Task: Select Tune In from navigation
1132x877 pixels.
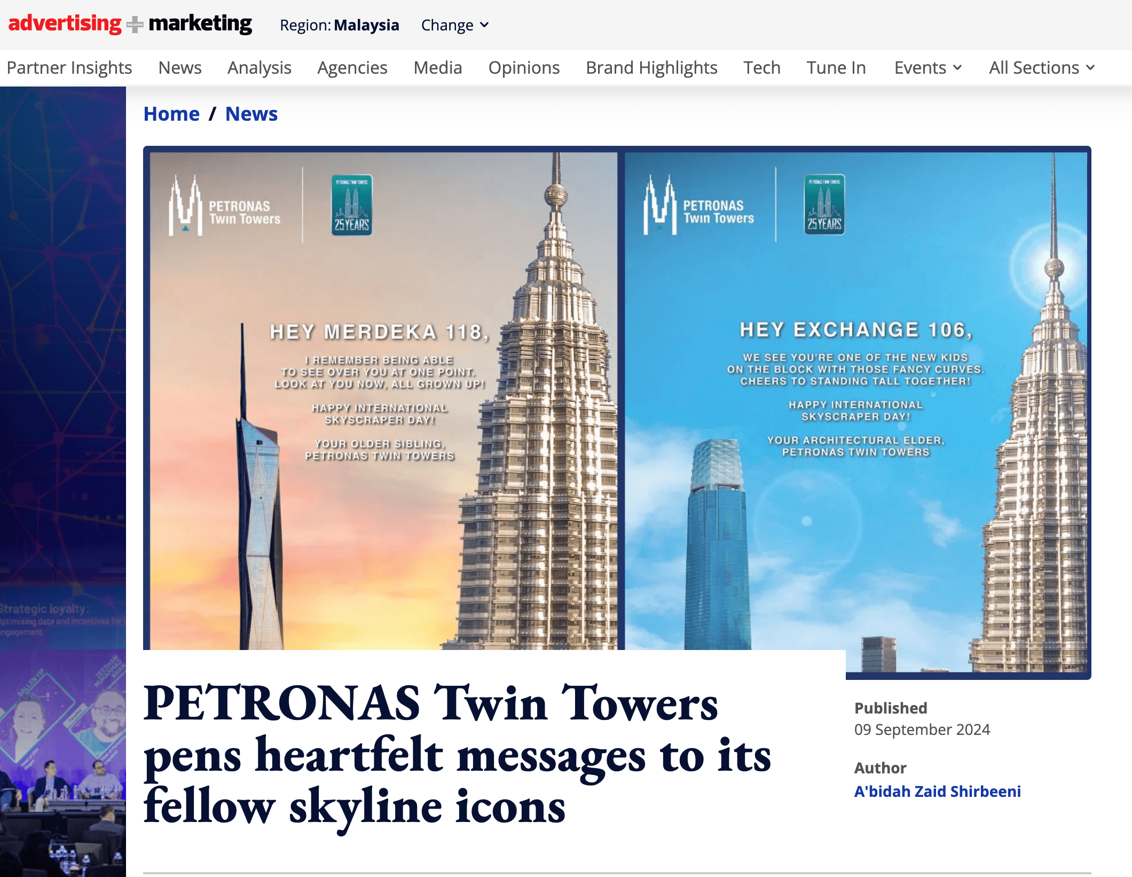Action: click(x=836, y=68)
